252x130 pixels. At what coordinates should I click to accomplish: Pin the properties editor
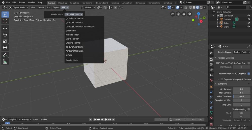click(x=249, y=46)
